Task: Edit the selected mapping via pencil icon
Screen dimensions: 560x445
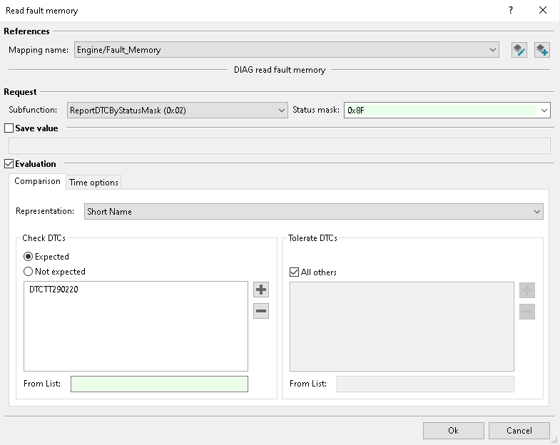Action: (x=519, y=50)
